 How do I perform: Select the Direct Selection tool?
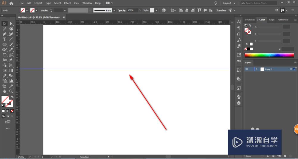coord(11,23)
